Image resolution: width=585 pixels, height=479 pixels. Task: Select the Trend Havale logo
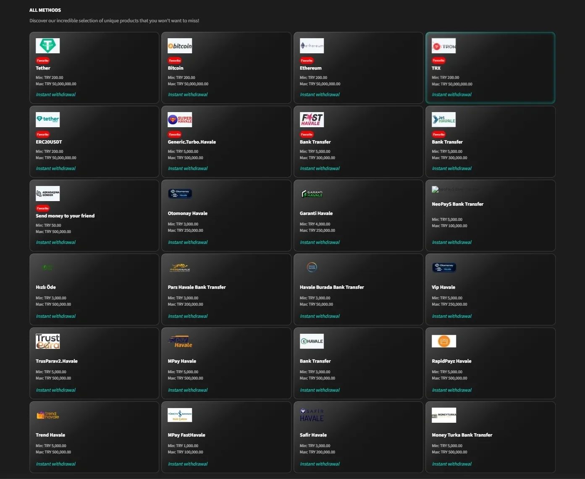click(x=47, y=415)
